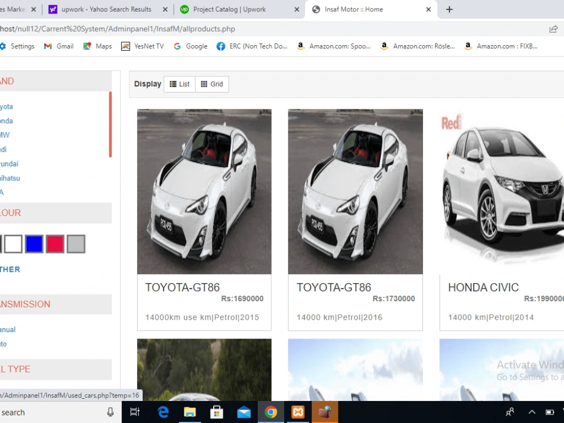
Task: Open the briefcase app on taskbar
Action: click(325, 412)
